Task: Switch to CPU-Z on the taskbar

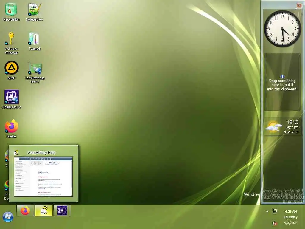Action: (x=62, y=211)
